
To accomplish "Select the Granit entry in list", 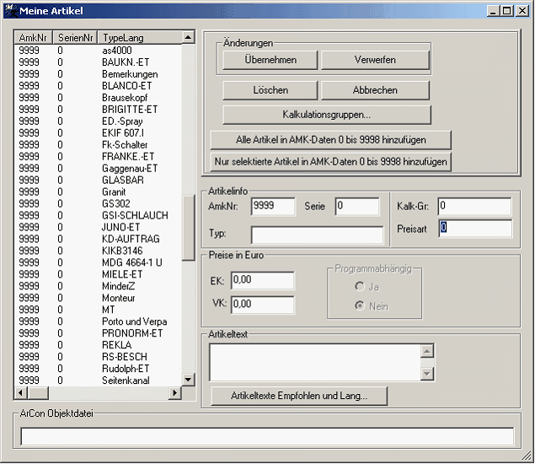I will pyautogui.click(x=114, y=192).
